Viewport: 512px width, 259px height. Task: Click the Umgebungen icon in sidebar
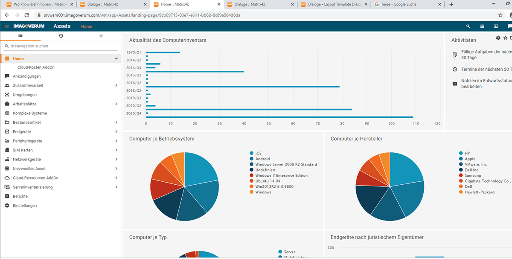pyautogui.click(x=7, y=95)
